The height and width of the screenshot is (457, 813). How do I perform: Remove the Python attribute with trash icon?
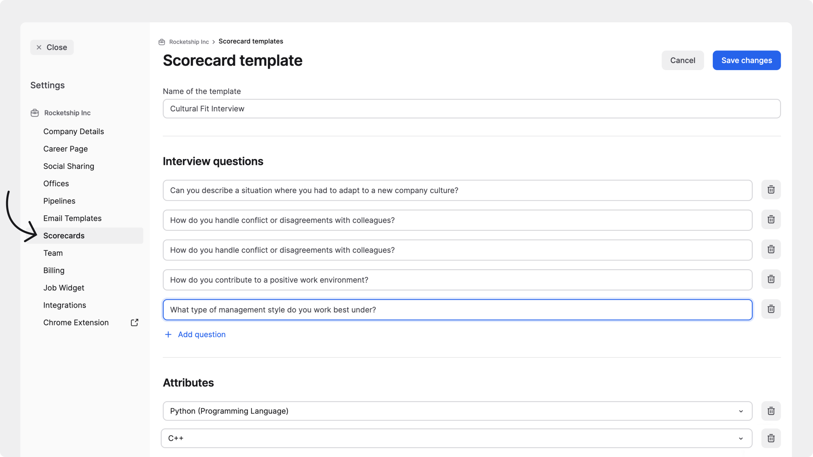771,411
